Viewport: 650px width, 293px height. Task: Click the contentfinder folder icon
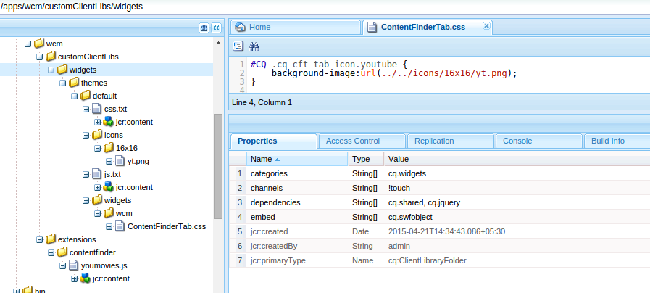pyautogui.click(x=62, y=252)
